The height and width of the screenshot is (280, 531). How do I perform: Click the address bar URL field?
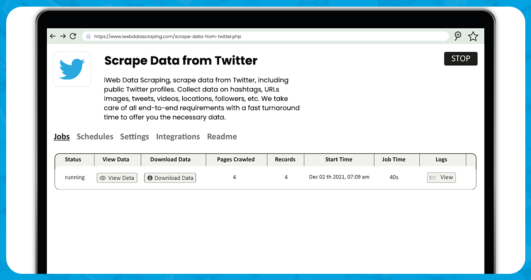[265, 36]
